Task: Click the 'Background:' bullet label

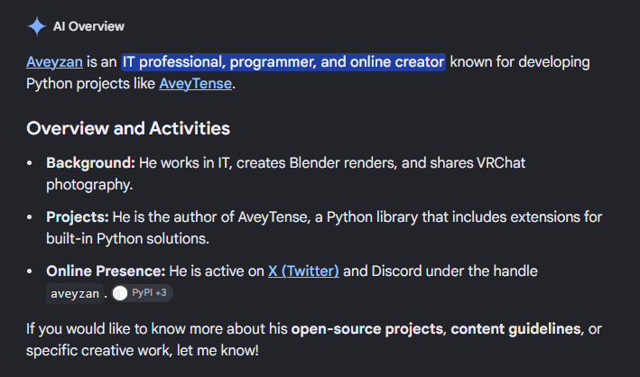Action: (x=90, y=162)
